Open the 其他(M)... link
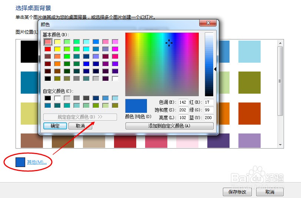Viewport: 301px width, 198px height. (x=37, y=162)
